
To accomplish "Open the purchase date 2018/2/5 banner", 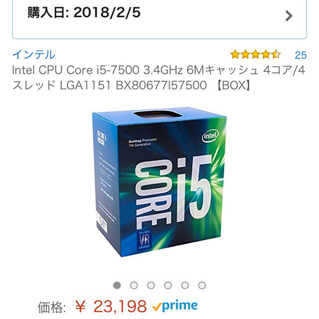I will pyautogui.click(x=159, y=18).
